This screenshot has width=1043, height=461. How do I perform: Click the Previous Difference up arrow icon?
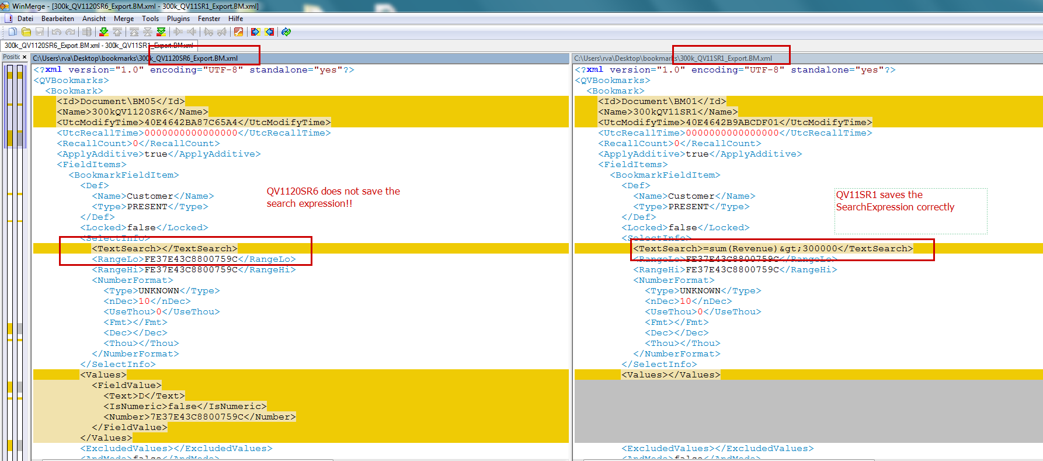coord(117,32)
